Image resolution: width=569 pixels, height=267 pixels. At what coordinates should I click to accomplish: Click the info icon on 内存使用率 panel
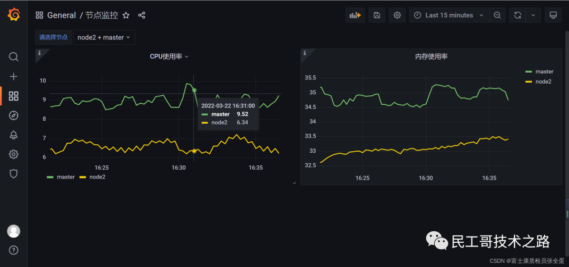(305, 53)
